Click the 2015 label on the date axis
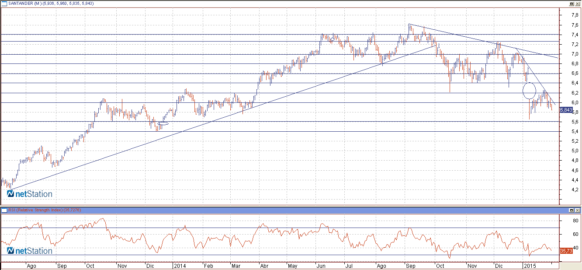582x270 pixels. [530, 266]
